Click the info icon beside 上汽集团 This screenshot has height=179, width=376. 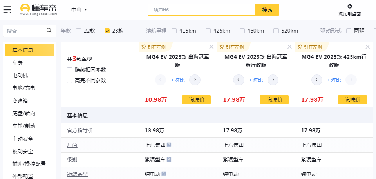pos(169,145)
